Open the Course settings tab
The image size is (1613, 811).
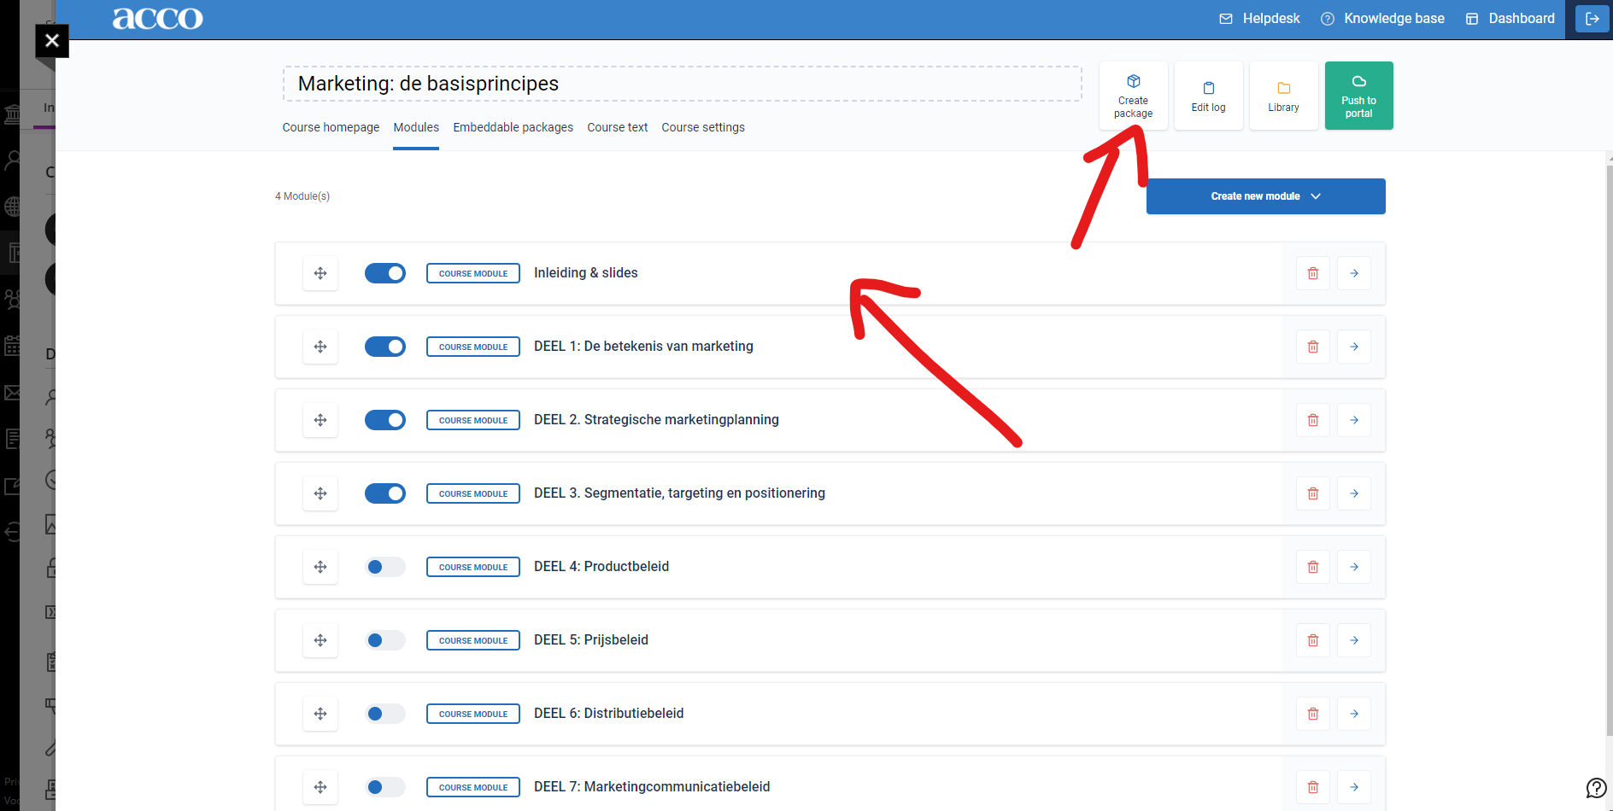click(703, 127)
